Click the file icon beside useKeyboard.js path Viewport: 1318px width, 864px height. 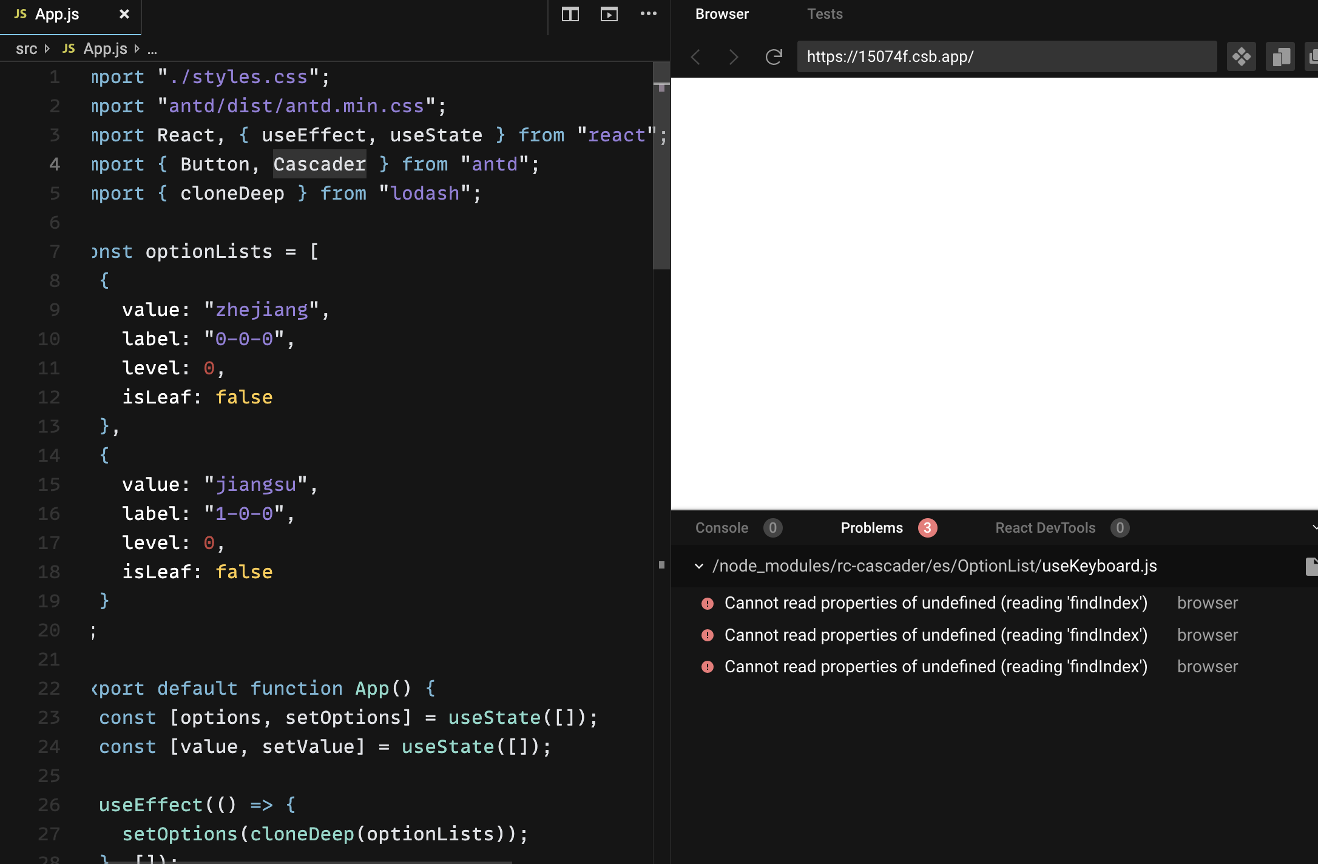point(1311,566)
